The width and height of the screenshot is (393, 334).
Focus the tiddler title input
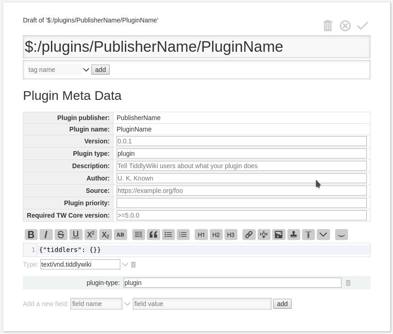pyautogui.click(x=196, y=47)
